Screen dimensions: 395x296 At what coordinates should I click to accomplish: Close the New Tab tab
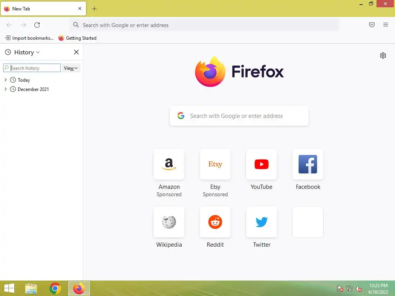click(x=80, y=8)
